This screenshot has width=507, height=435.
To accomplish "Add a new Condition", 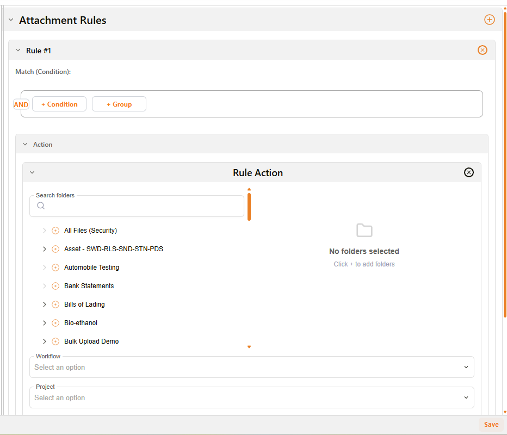I will (59, 104).
